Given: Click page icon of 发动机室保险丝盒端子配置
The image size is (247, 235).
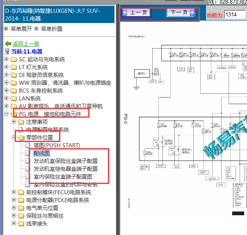Looking at the screenshot, I should [28, 161].
